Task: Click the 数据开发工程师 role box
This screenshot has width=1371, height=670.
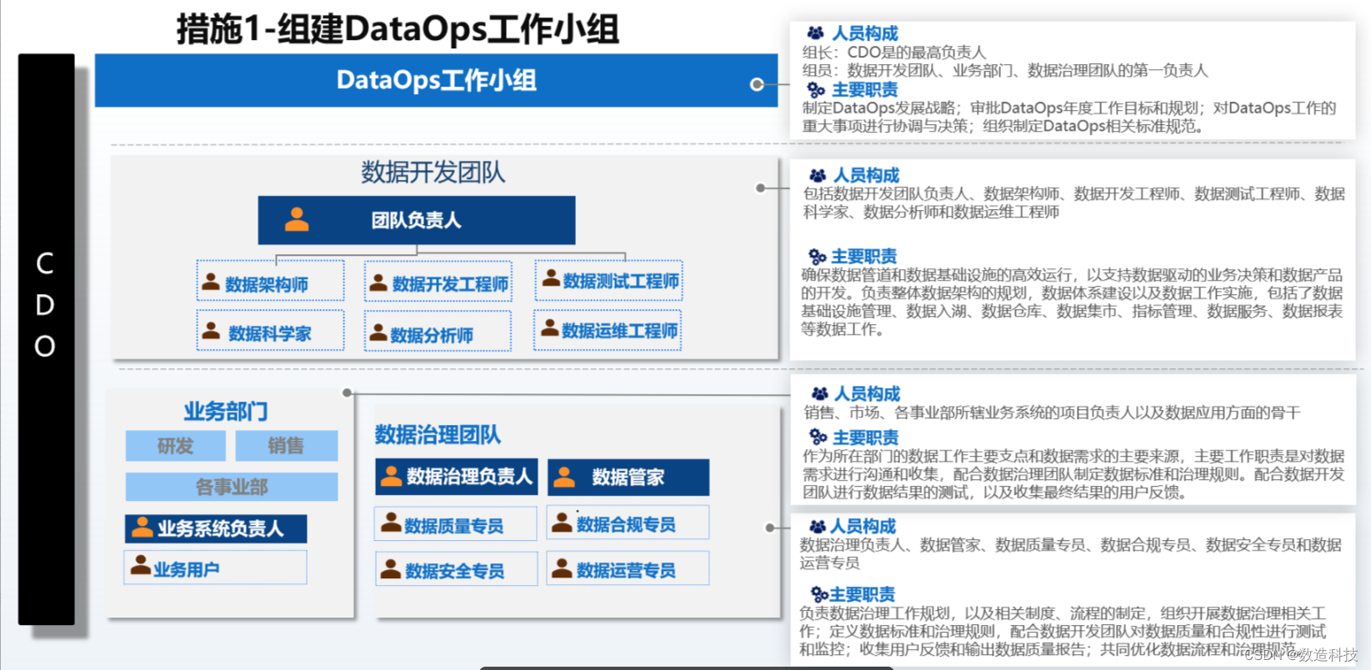Action: click(x=438, y=283)
